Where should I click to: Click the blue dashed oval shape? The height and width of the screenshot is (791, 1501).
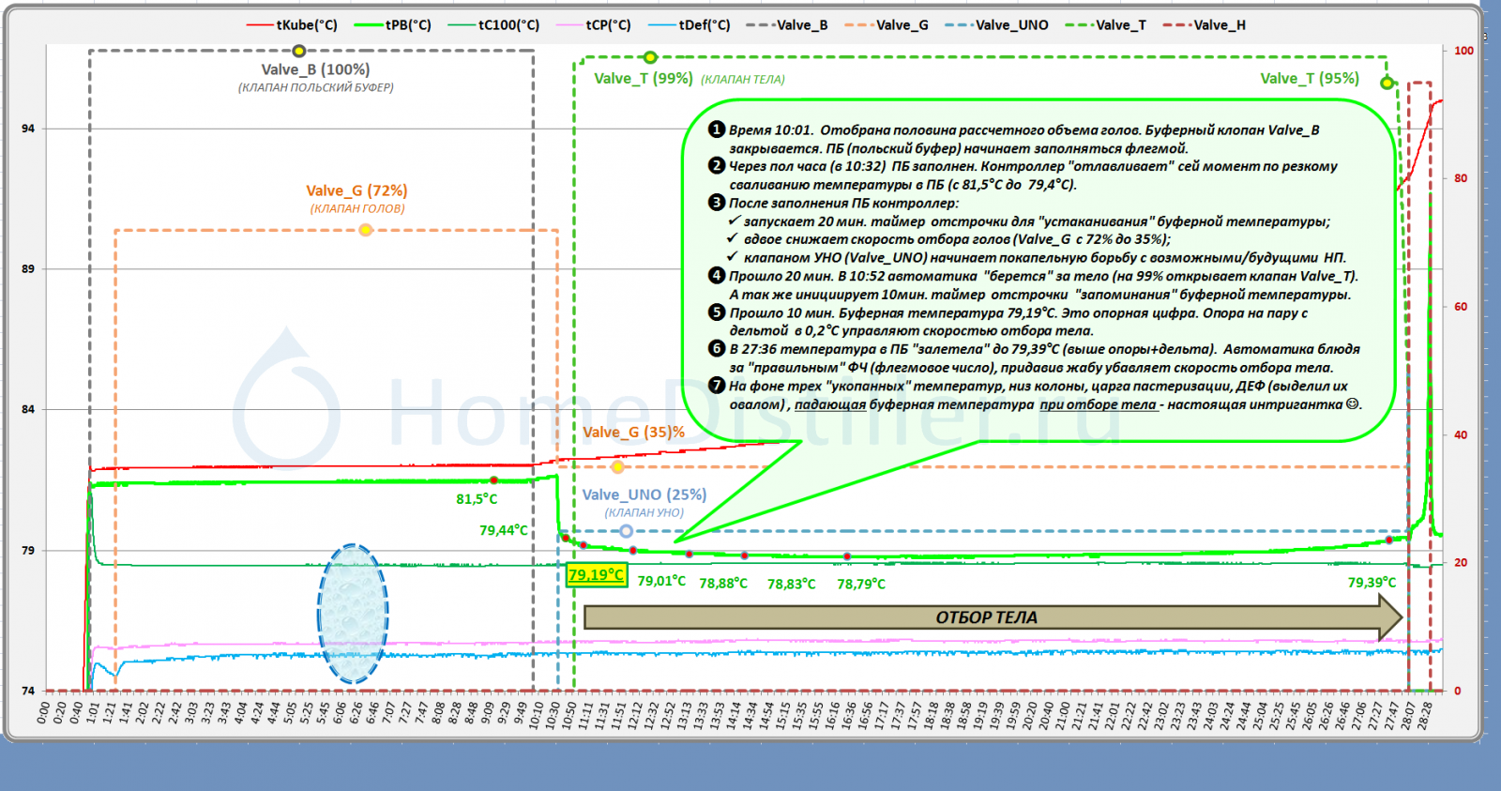353,614
